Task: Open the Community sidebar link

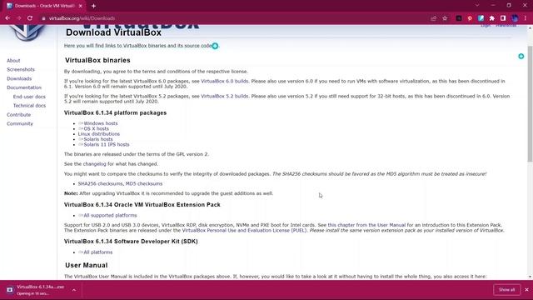Action: 20,123
